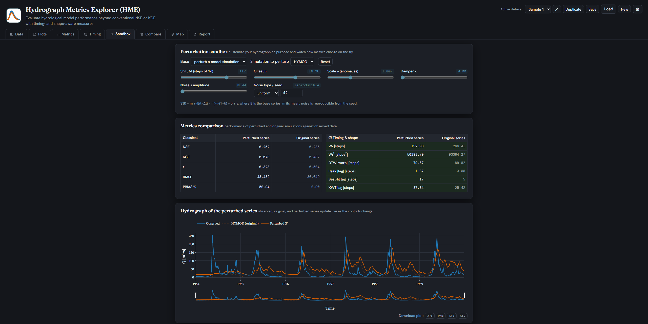This screenshot has width=648, height=324.
Task: Open the Noise type uniform dropdown
Action: point(266,93)
